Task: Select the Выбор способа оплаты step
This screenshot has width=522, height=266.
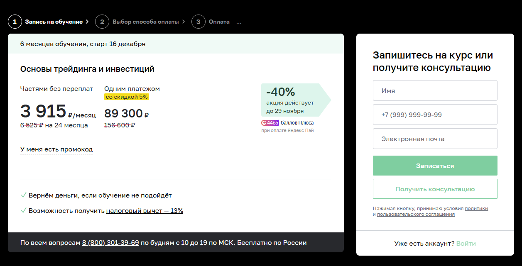Action: (145, 22)
